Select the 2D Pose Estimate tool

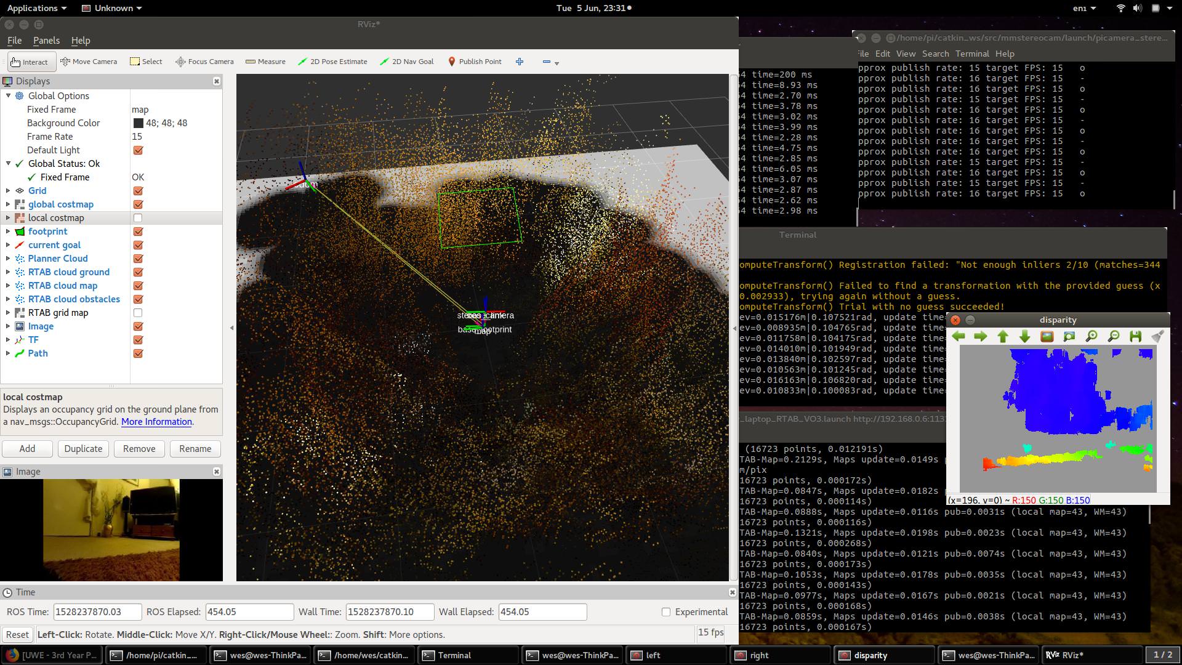pyautogui.click(x=332, y=62)
